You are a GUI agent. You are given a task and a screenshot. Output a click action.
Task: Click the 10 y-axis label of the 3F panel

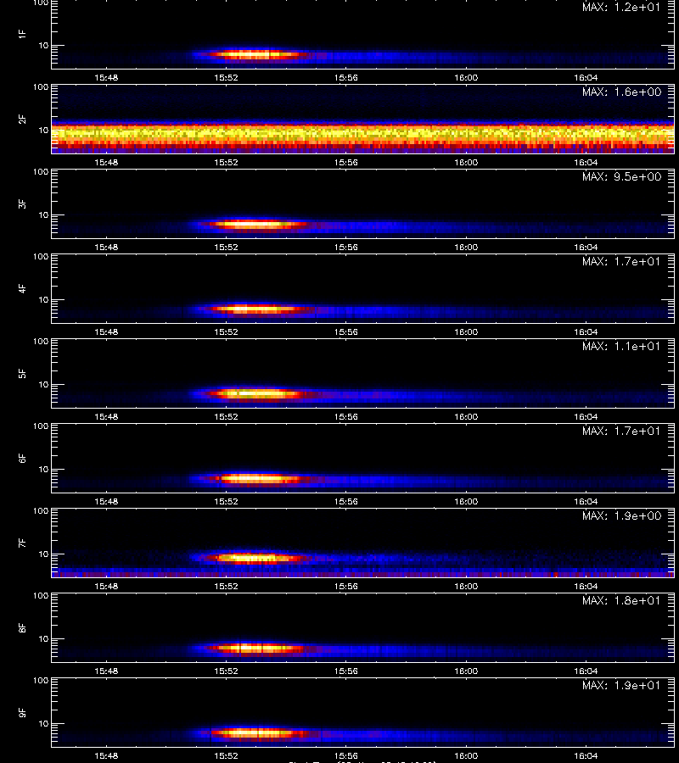[x=44, y=214]
